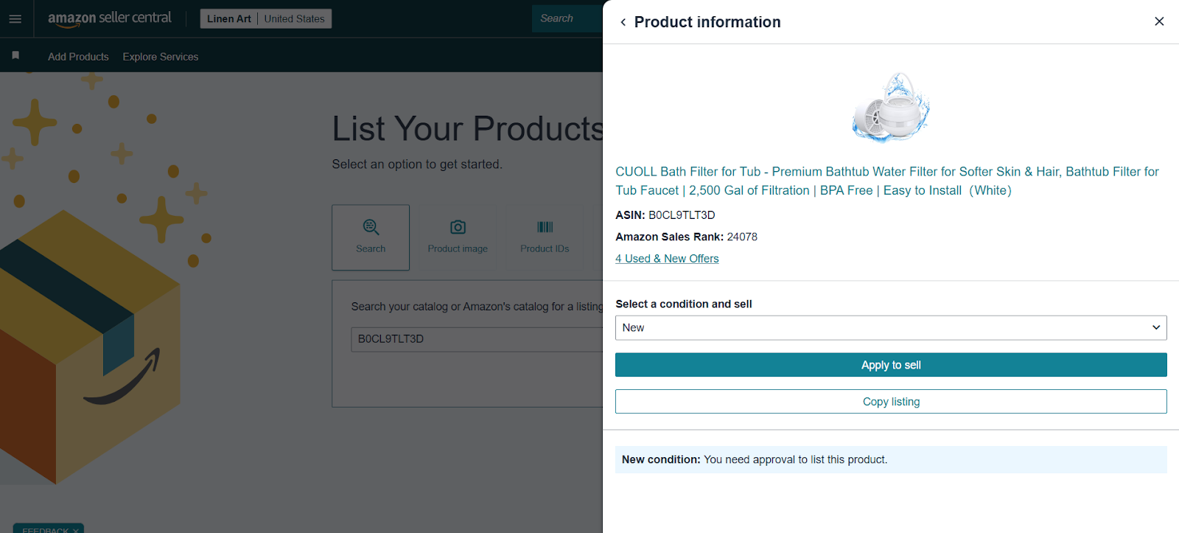
Task: Click Add Products in the navigation bar
Action: point(78,56)
